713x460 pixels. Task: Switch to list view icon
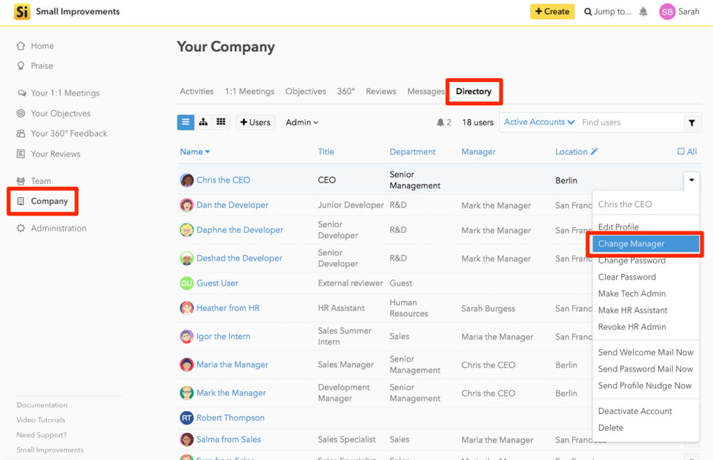pos(185,122)
